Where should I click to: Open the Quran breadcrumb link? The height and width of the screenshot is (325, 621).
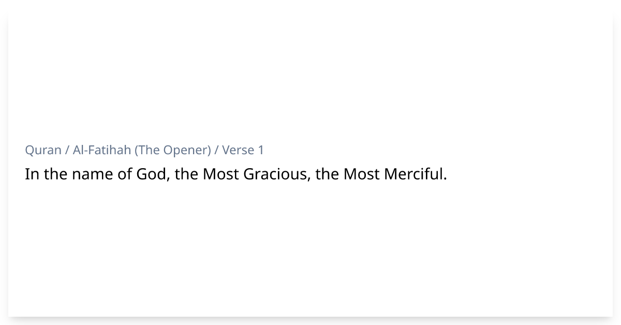tap(43, 150)
